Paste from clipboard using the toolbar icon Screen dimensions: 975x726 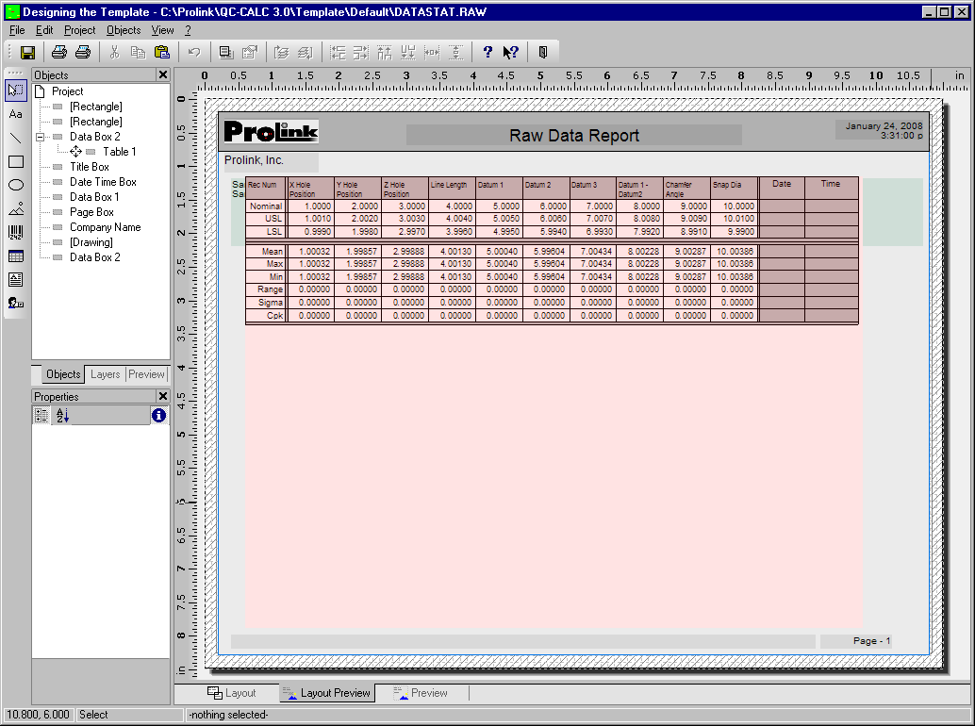click(x=161, y=53)
